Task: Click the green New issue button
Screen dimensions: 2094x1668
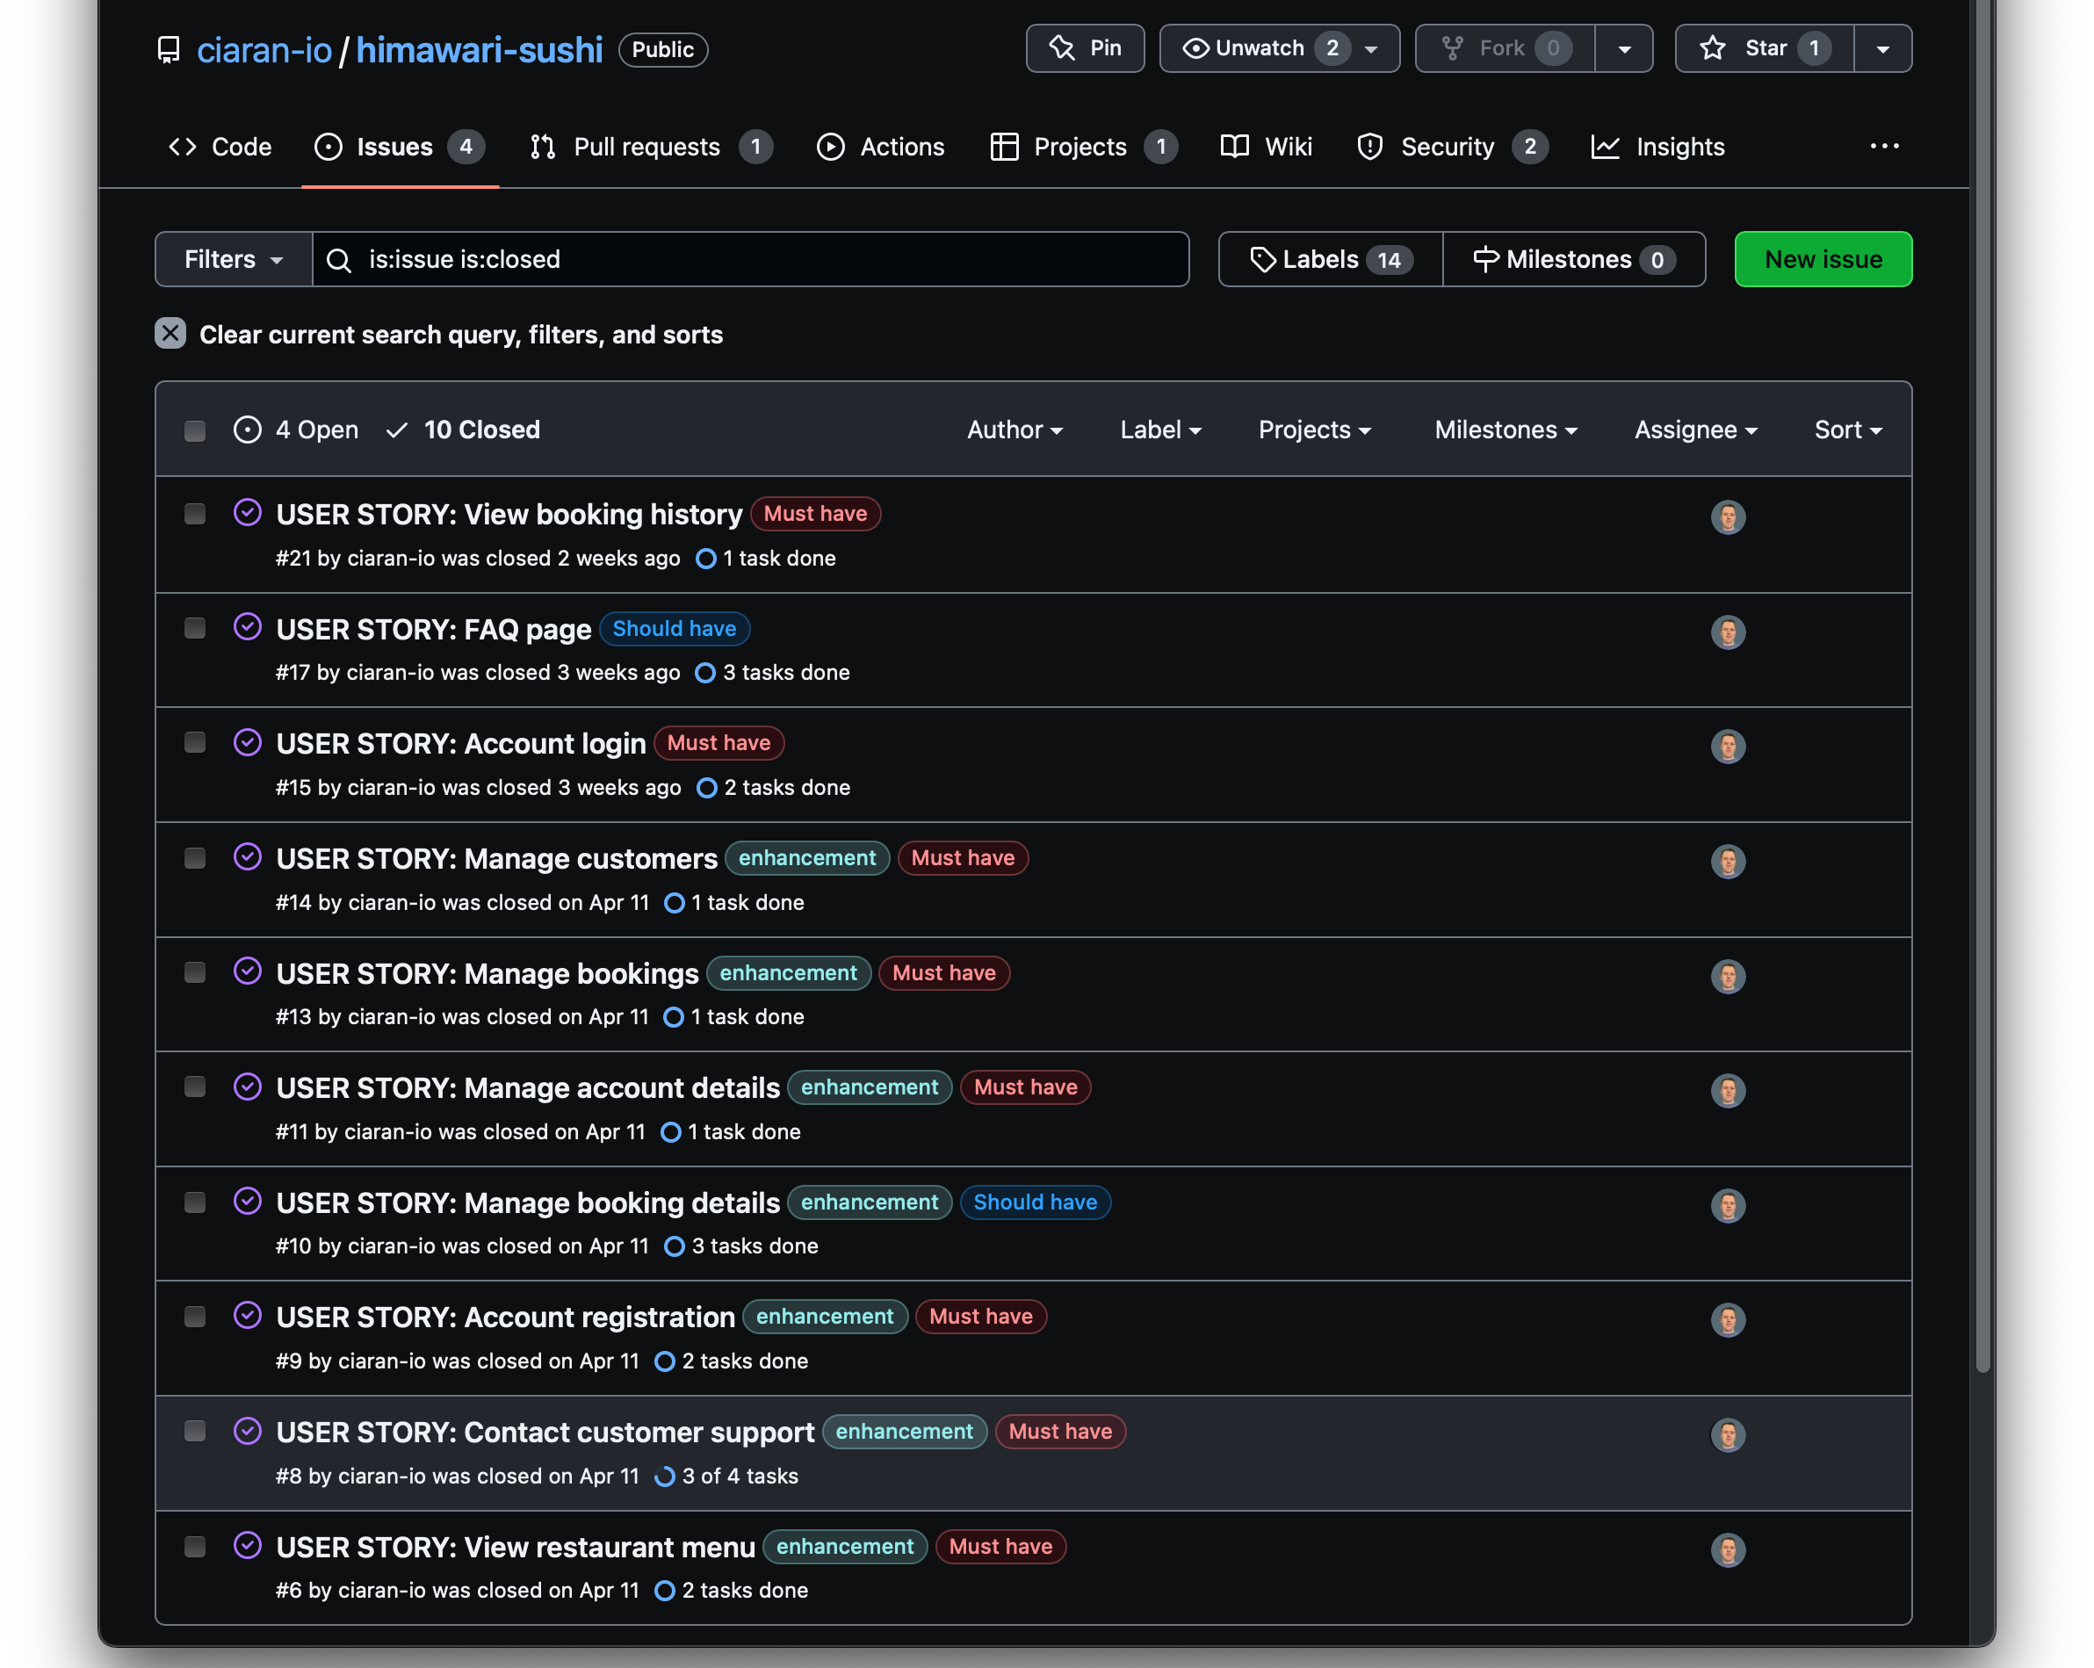Action: click(1823, 259)
